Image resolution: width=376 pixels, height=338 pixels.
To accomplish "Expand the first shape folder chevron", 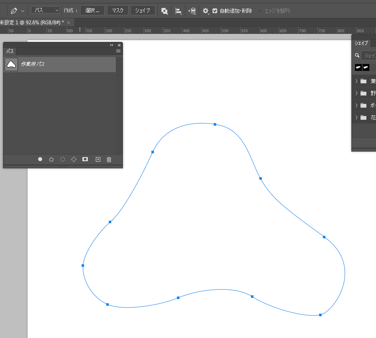I will click(x=356, y=81).
